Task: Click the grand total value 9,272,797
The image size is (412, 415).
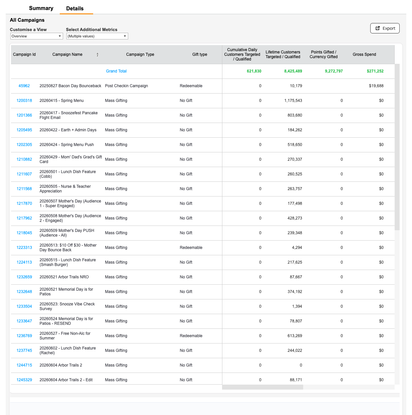Action: pyautogui.click(x=334, y=71)
